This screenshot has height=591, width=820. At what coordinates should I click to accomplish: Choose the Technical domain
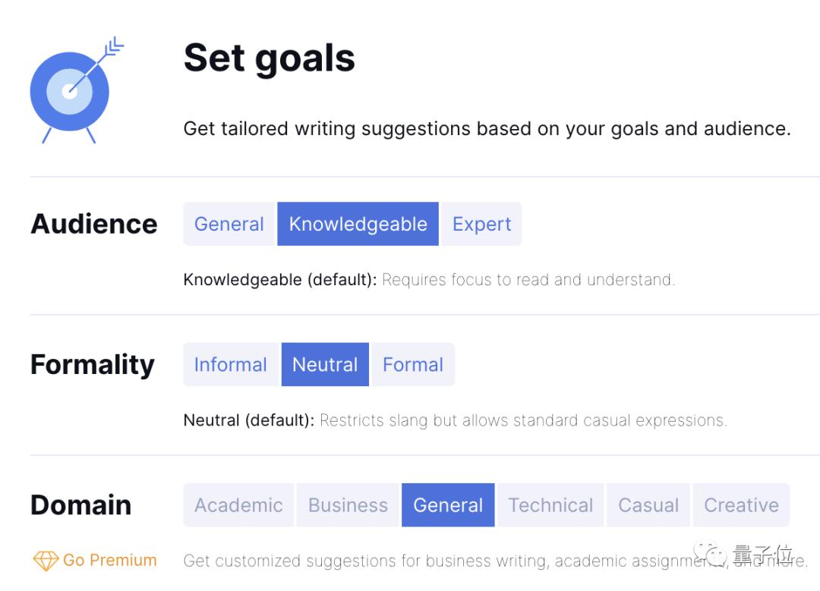click(550, 505)
